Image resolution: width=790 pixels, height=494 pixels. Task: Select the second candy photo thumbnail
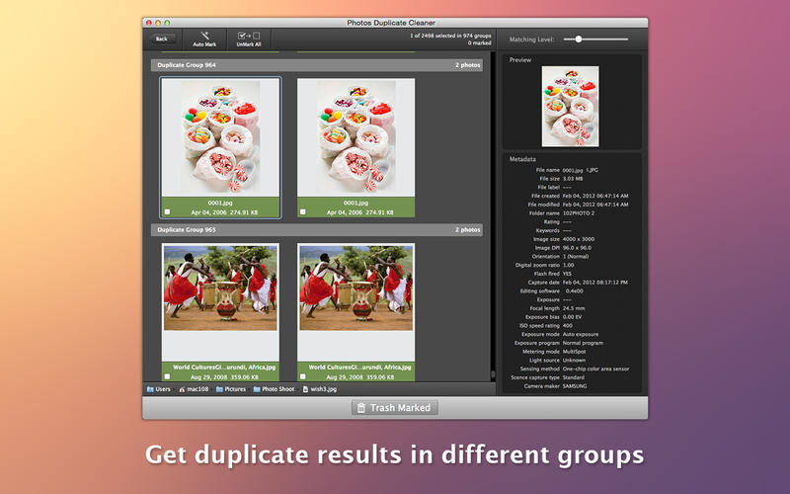(x=356, y=136)
